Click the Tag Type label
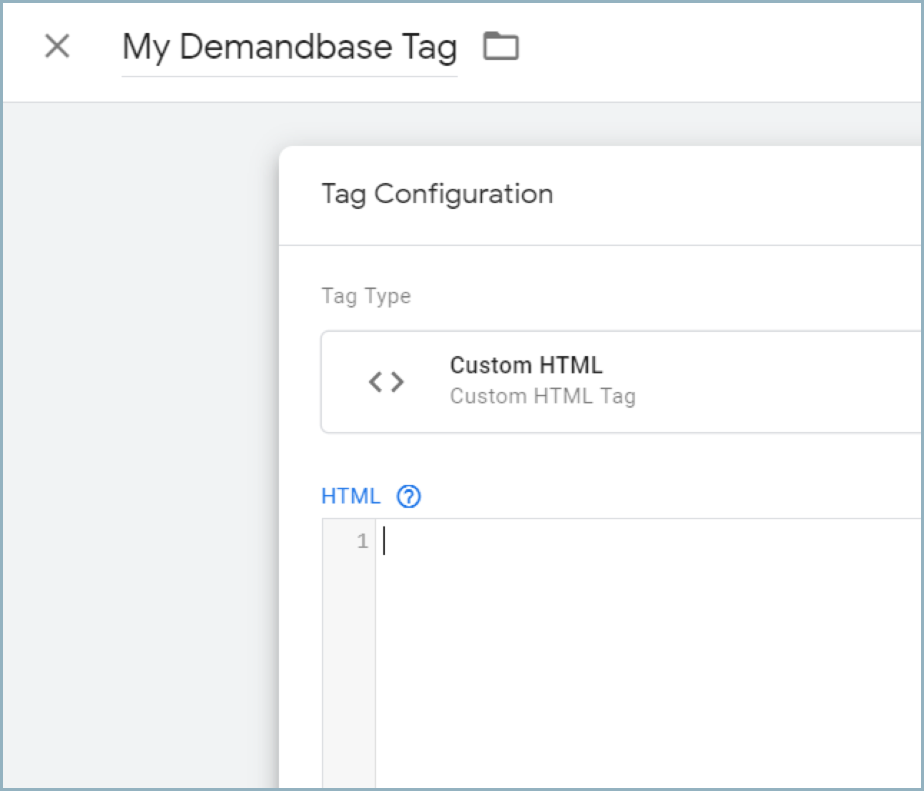This screenshot has width=924, height=791. pyautogui.click(x=366, y=296)
